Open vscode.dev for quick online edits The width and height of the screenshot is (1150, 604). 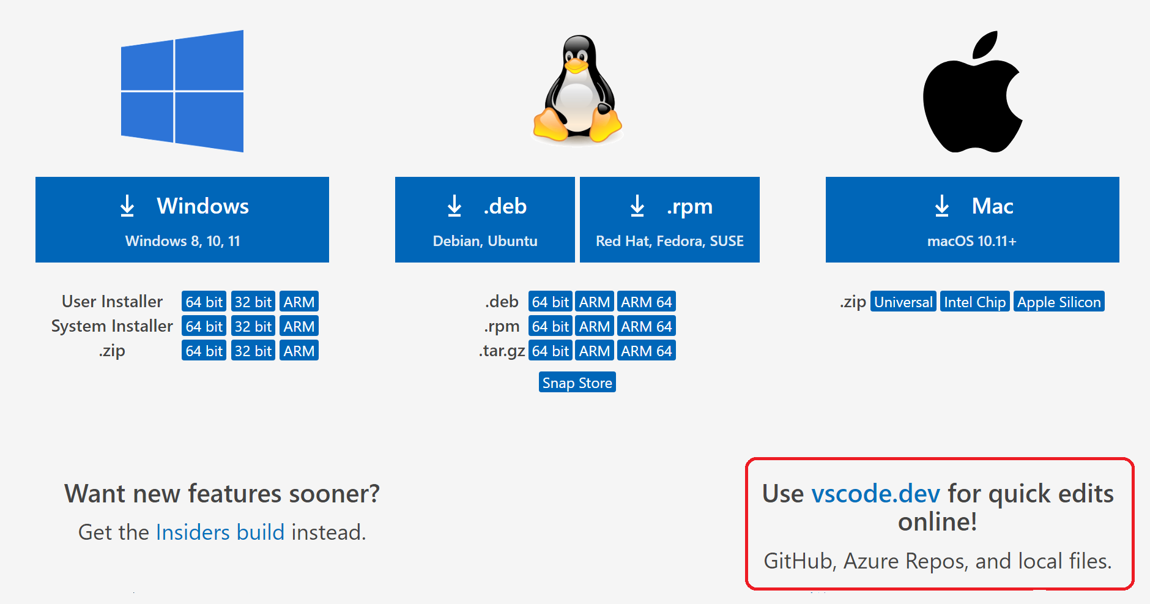coord(876,493)
